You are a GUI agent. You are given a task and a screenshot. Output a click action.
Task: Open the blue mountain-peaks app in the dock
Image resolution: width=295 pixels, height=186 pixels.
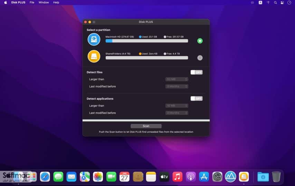tap(230, 177)
